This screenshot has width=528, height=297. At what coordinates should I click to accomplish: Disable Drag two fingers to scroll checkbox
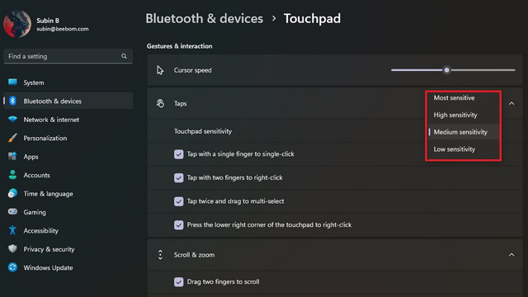(179, 282)
